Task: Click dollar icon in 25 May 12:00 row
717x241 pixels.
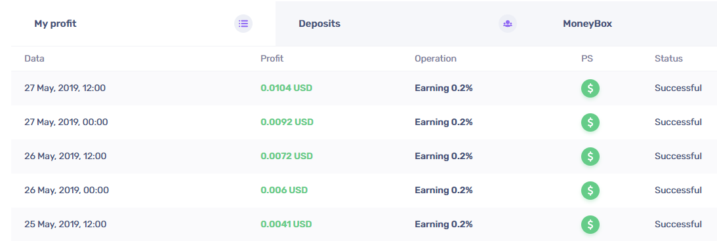Action: [590, 225]
